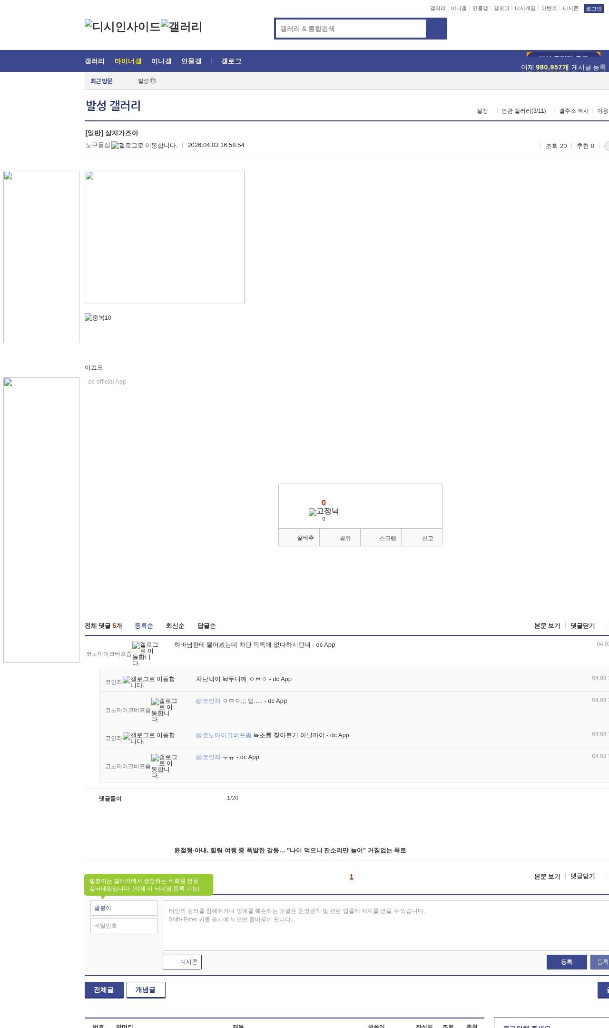Sort comments by 등록순
This screenshot has width=609, height=1028.
(x=144, y=626)
